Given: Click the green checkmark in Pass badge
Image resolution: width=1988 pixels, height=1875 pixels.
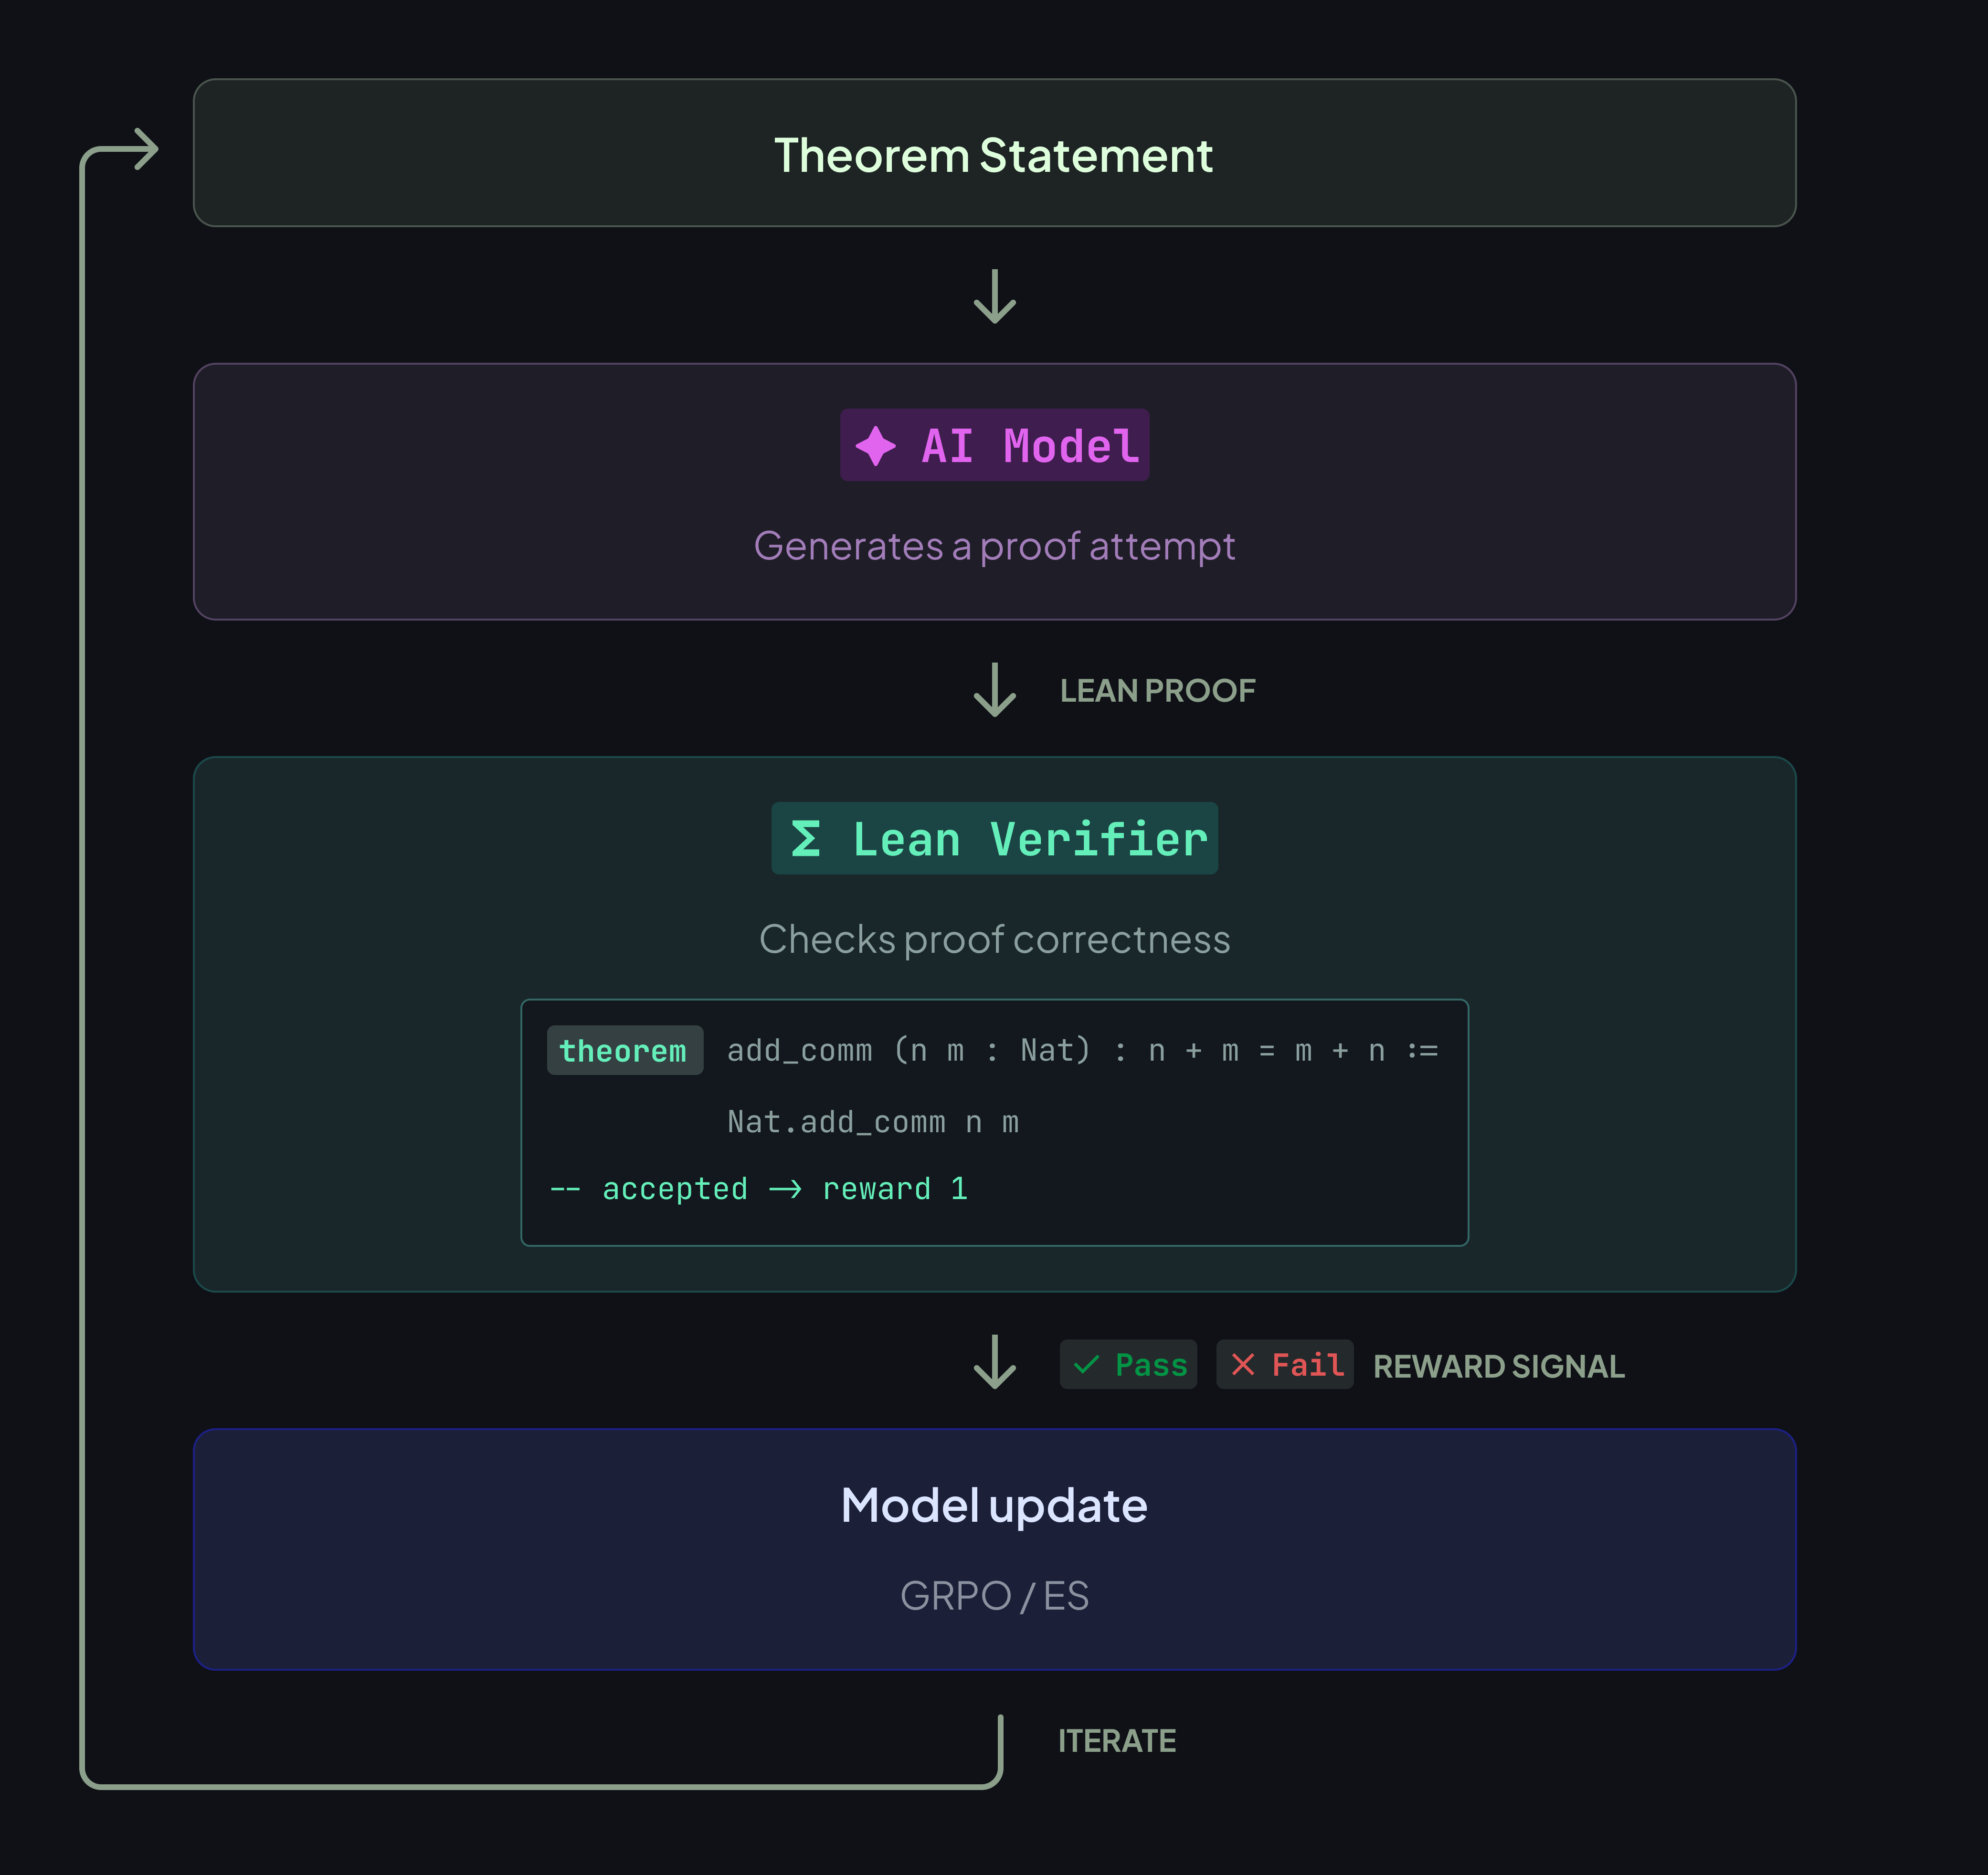Looking at the screenshot, I should point(1086,1365).
